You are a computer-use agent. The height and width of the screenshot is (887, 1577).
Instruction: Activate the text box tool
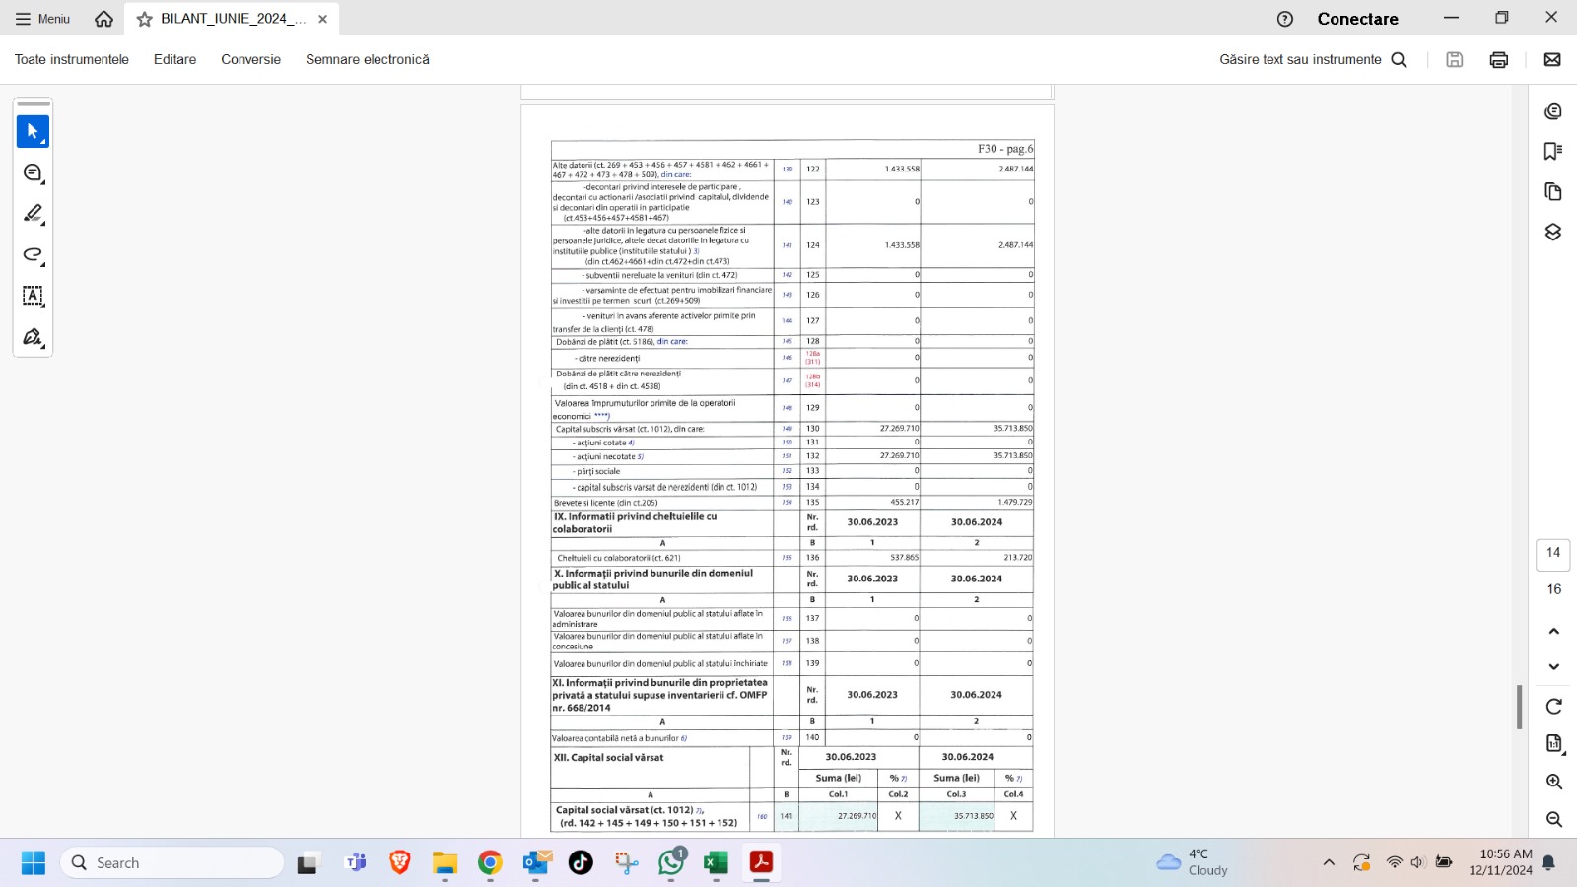(33, 296)
